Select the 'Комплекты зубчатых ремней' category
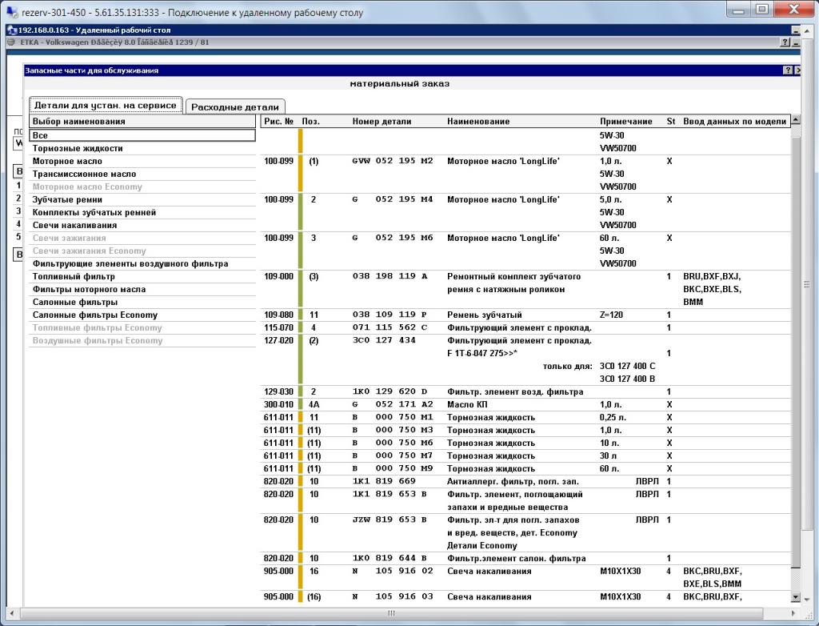 coord(142,212)
